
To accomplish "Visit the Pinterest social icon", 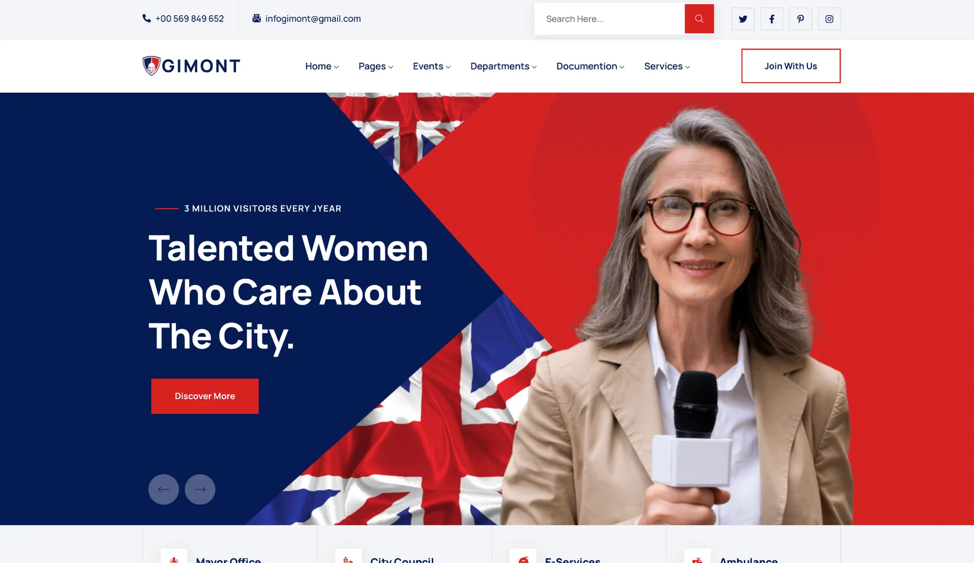I will point(801,19).
